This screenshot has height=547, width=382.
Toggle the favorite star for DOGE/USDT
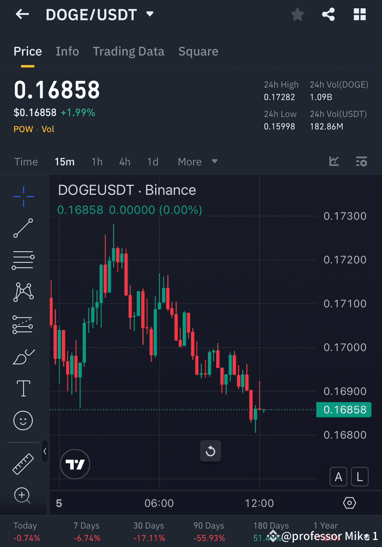(297, 14)
